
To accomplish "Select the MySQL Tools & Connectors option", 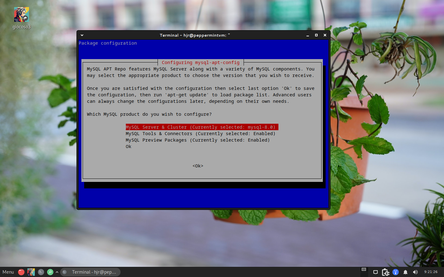I will pos(200,134).
